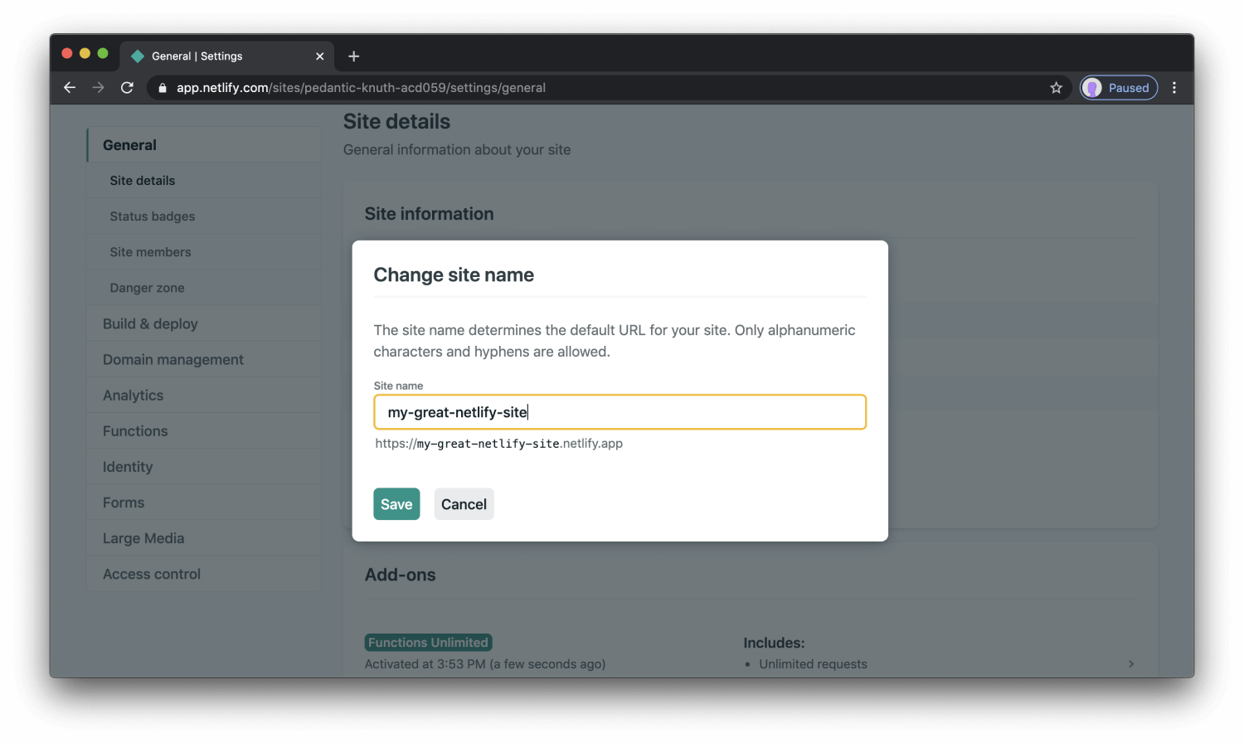Image resolution: width=1244 pixels, height=743 pixels.
Task: Go to Status badges subsection
Action: (153, 216)
